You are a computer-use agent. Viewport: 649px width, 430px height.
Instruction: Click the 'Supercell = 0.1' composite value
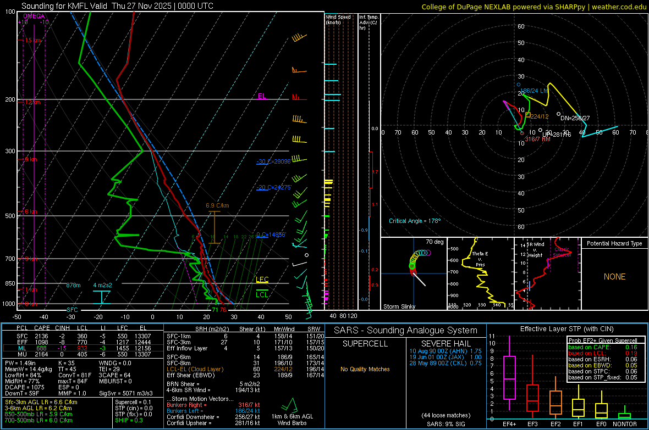(x=133, y=403)
